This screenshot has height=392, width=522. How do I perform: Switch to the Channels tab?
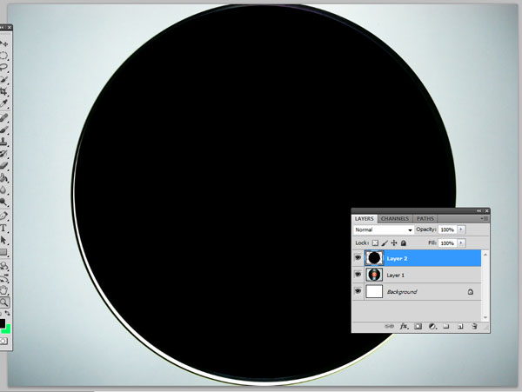pos(395,219)
